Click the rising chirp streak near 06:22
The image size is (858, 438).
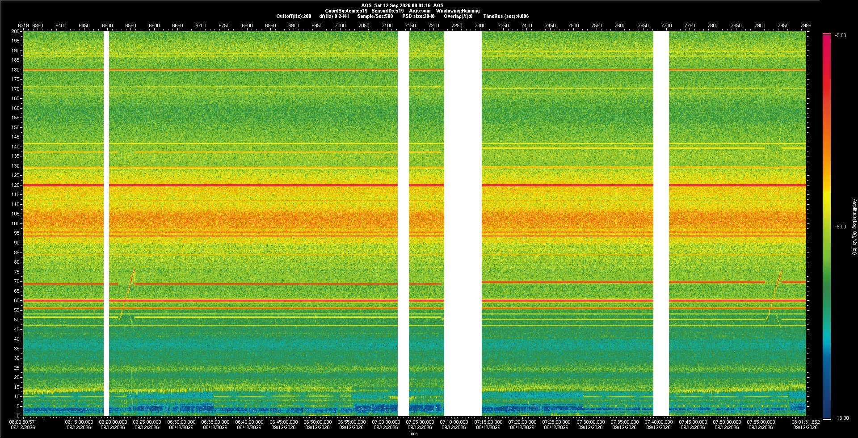tap(127, 294)
